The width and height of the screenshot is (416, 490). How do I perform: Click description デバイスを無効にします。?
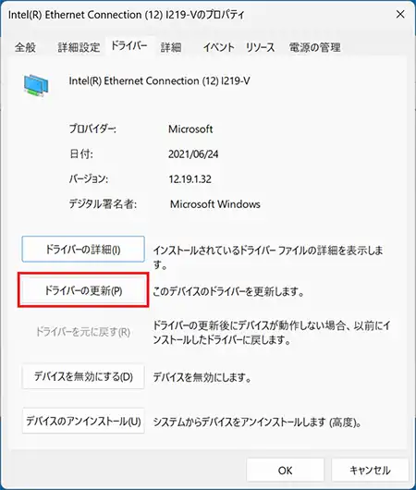tap(202, 377)
